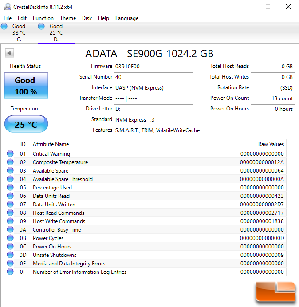The height and width of the screenshot is (307, 299).
Task: Click the CrystalDiskInfo app icon in title bar
Action: click(8, 7)
